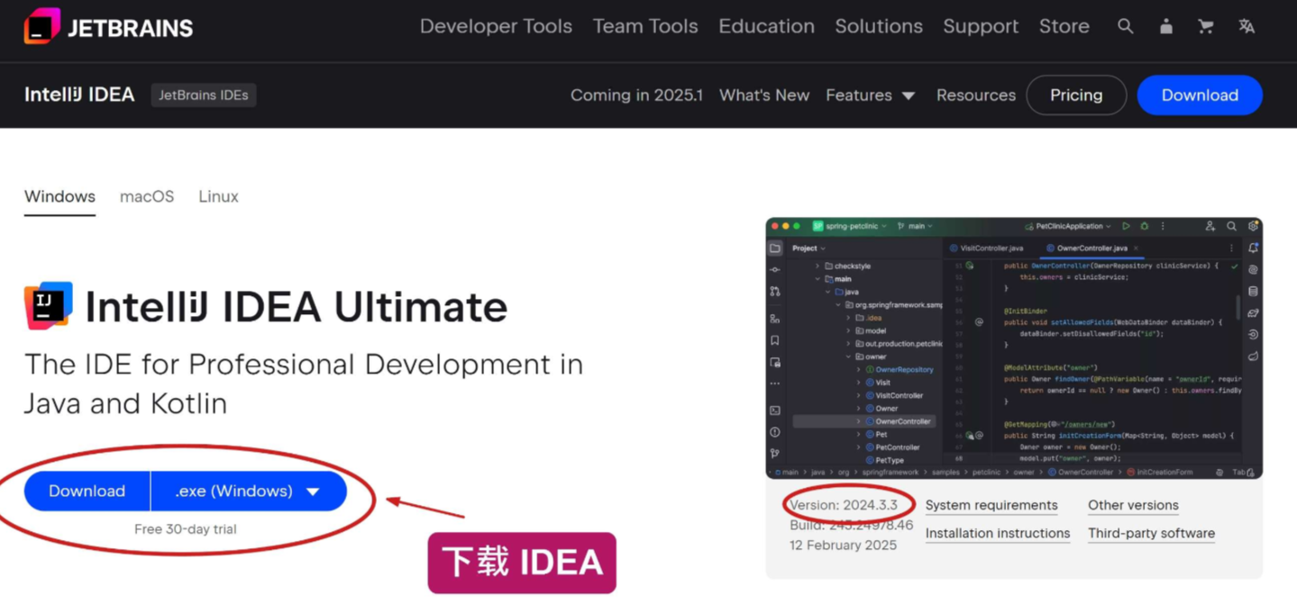Viewport: 1297px width, 604px height.
Task: Click the 12 February 2025 release date
Action: pyautogui.click(x=844, y=545)
